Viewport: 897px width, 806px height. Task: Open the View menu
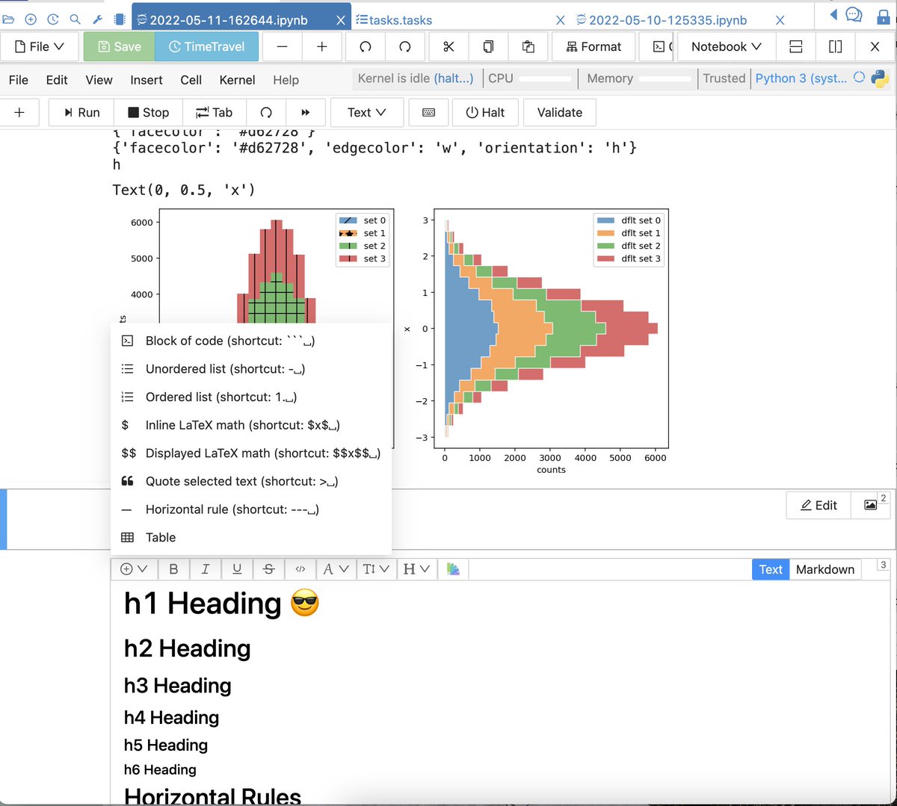coord(99,80)
